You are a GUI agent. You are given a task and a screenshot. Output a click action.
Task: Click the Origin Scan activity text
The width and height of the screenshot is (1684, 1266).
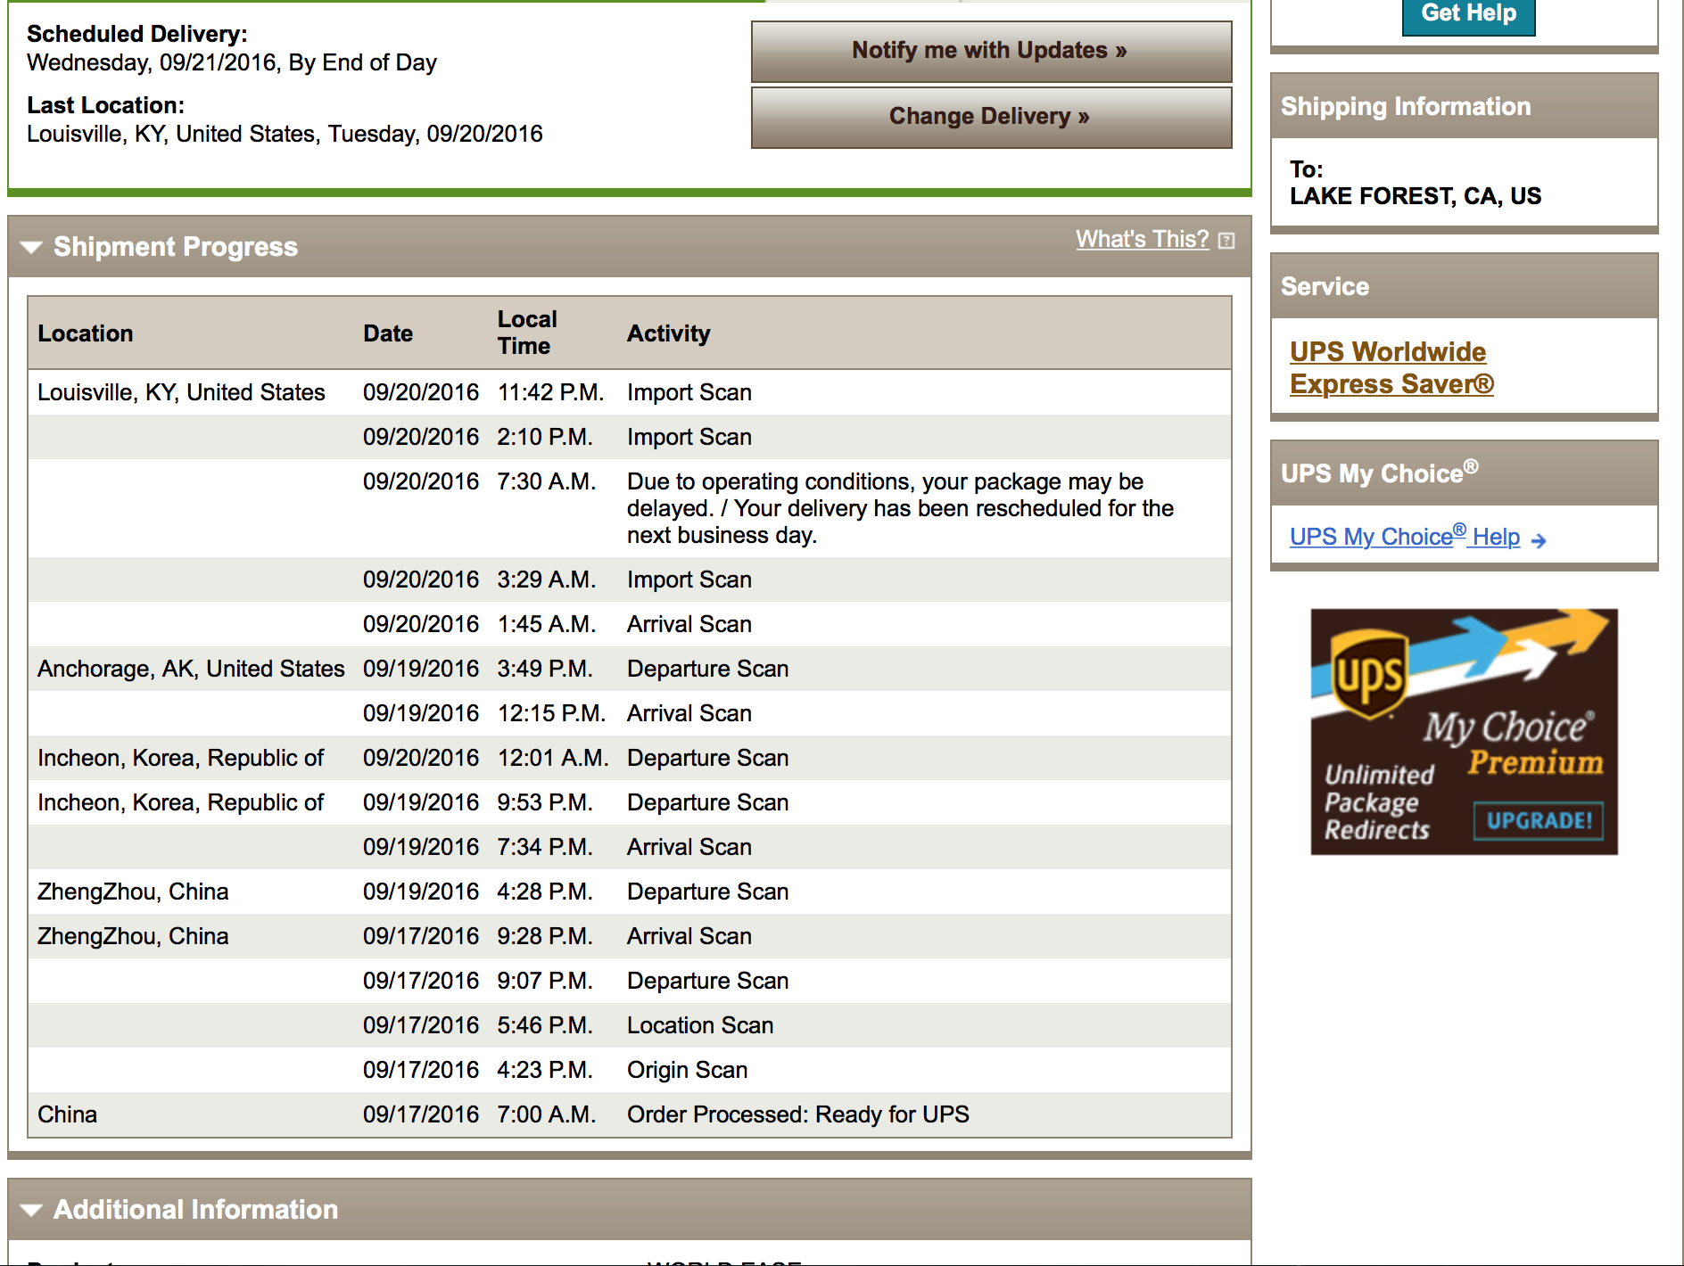pyautogui.click(x=687, y=1070)
